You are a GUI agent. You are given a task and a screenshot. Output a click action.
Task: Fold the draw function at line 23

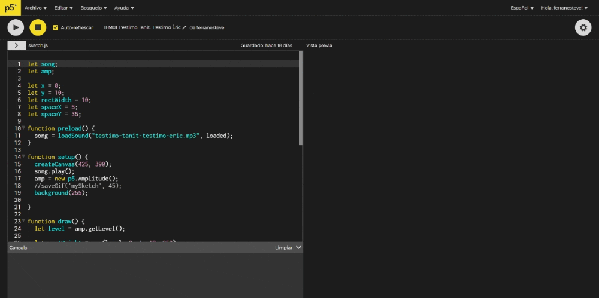[x=23, y=221]
